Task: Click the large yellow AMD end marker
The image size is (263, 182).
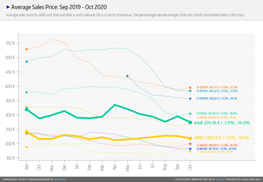Action: pyautogui.click(x=190, y=138)
